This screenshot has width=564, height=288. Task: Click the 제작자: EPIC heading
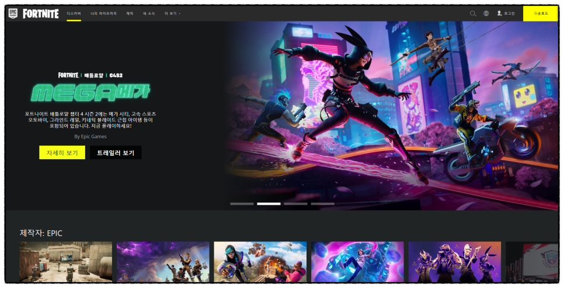coord(41,233)
